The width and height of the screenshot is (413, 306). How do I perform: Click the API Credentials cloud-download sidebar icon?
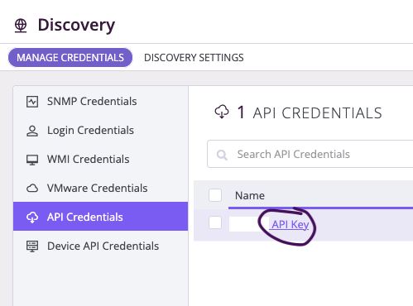pyautogui.click(x=32, y=218)
